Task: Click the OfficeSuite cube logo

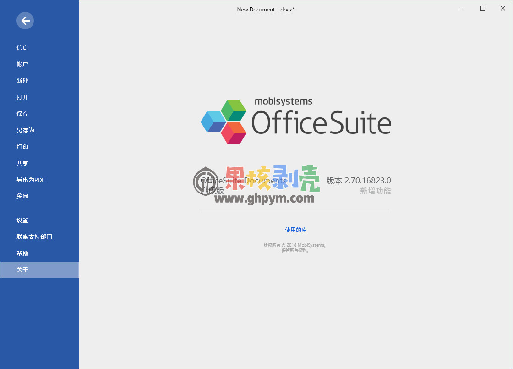Action: [224, 121]
